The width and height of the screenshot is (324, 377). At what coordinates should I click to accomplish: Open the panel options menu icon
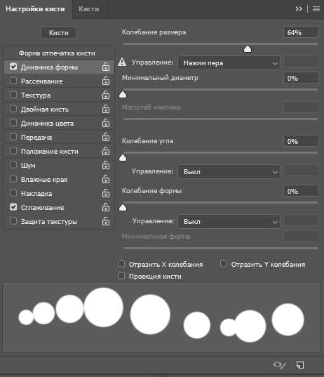316,9
